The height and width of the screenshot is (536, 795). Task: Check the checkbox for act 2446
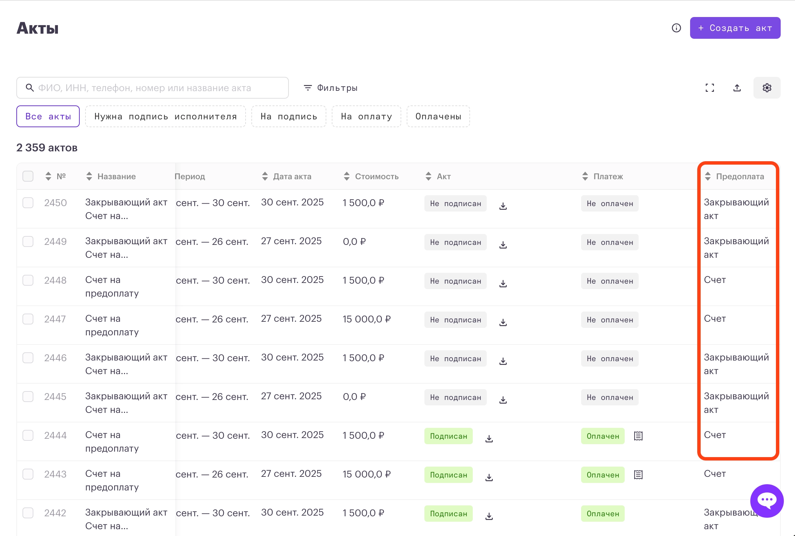coord(28,358)
